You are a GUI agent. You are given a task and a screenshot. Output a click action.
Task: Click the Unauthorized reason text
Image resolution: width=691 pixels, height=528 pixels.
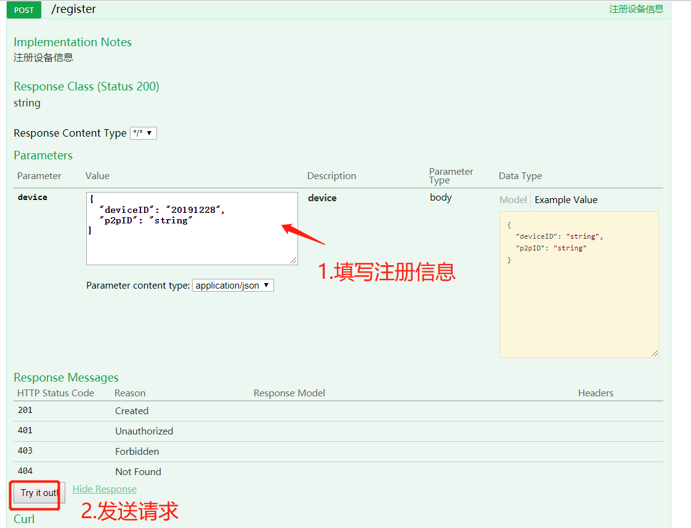144,431
